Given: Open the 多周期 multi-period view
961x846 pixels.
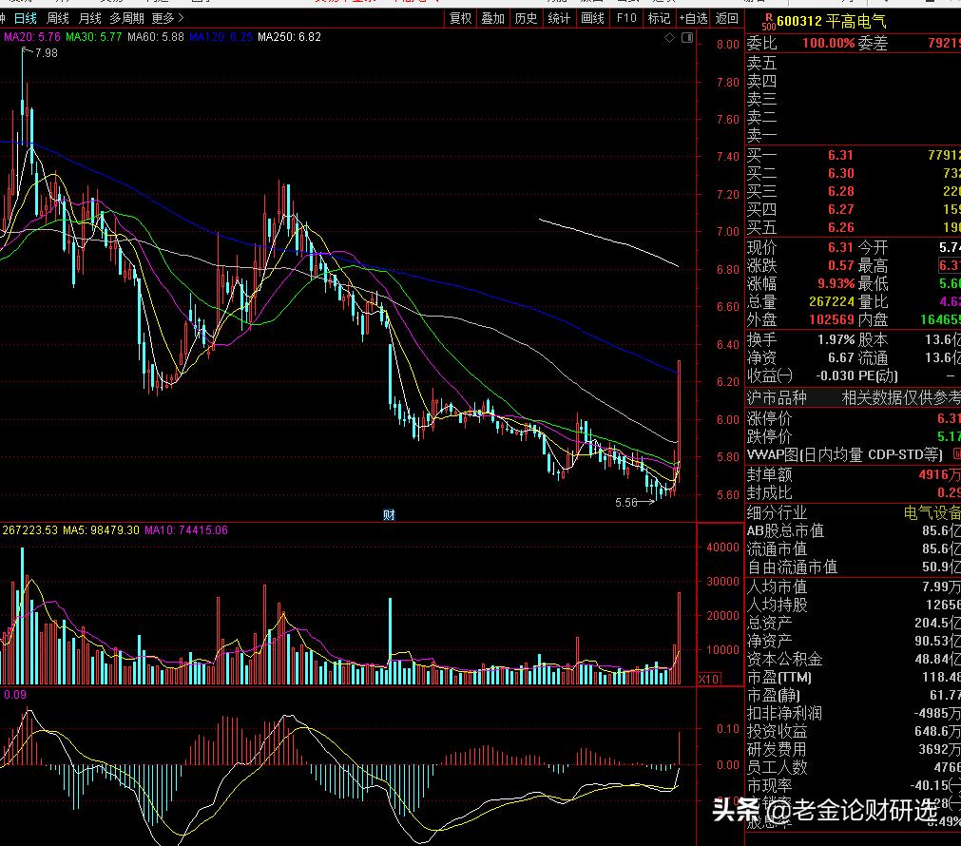Looking at the screenshot, I should pyautogui.click(x=126, y=18).
